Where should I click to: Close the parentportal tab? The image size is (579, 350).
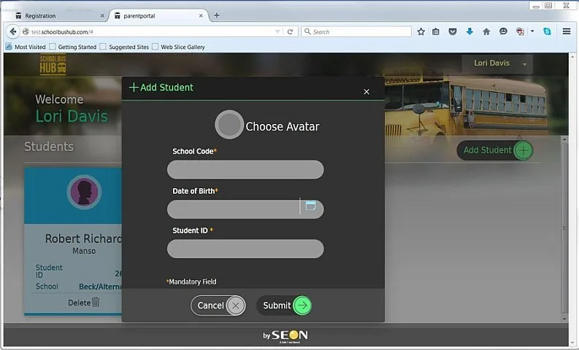(201, 16)
